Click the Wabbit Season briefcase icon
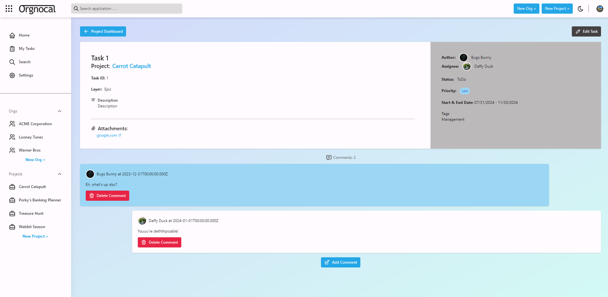 (x=12, y=227)
